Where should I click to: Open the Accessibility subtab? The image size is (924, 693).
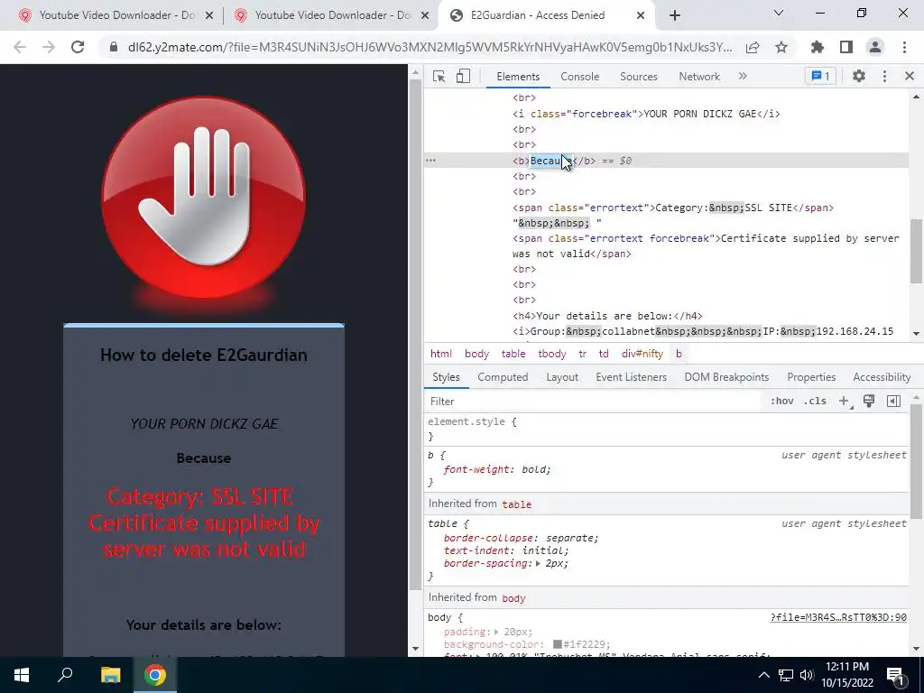(x=882, y=377)
